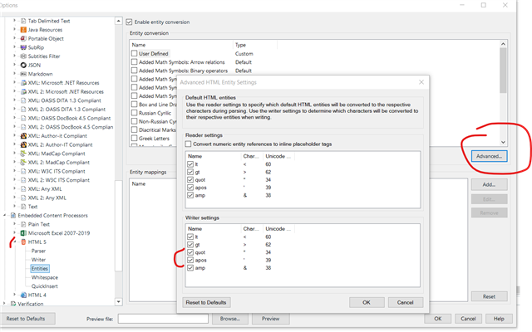Click the HTML 4 file type icon
The height and width of the screenshot is (332, 532).
tap(23, 295)
